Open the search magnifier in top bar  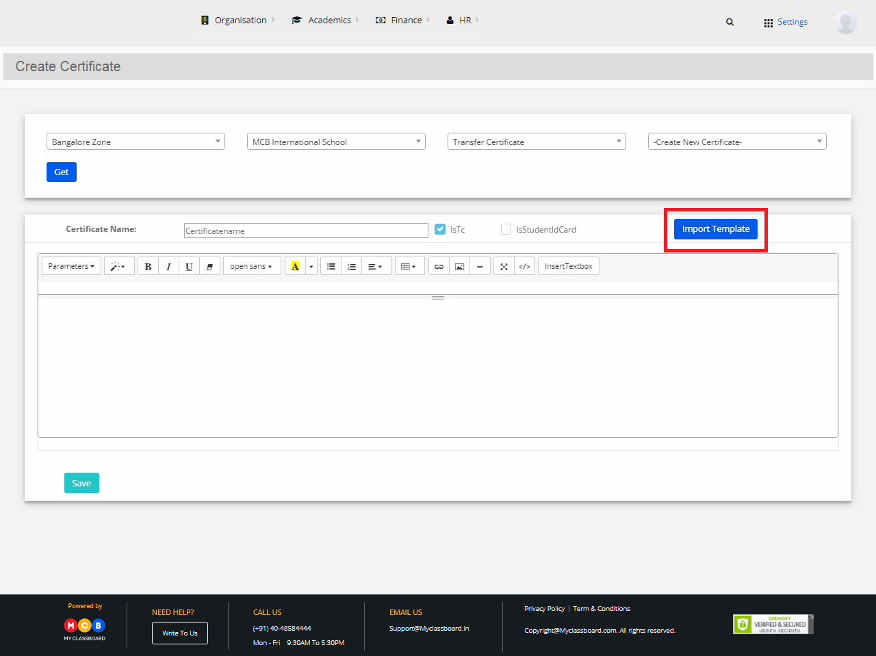730,22
